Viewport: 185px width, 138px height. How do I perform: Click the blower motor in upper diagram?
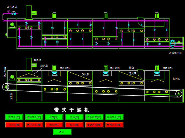[x=34, y=13]
